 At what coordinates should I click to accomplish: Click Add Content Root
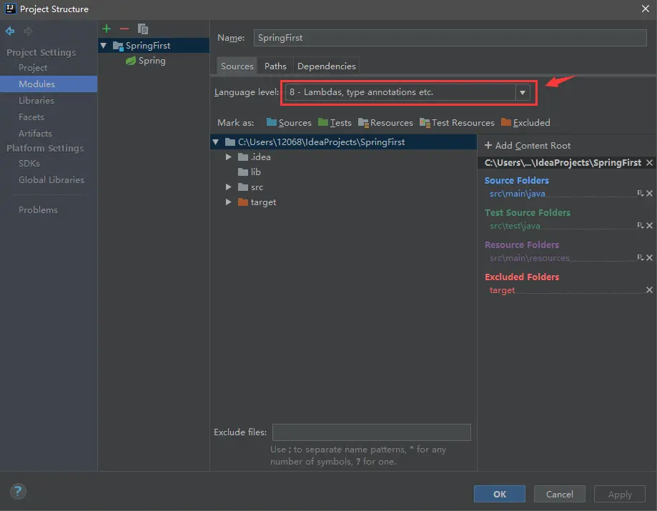(528, 145)
